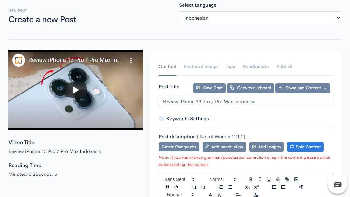Insert a code block
The image size is (350, 197).
(x=176, y=187)
